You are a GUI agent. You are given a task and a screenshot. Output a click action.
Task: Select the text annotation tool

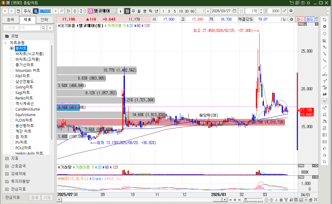[x=325, y=81]
